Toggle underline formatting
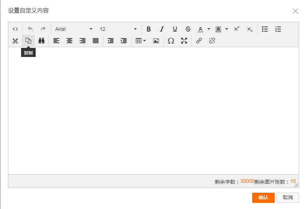306x209 pixels. 175,29
